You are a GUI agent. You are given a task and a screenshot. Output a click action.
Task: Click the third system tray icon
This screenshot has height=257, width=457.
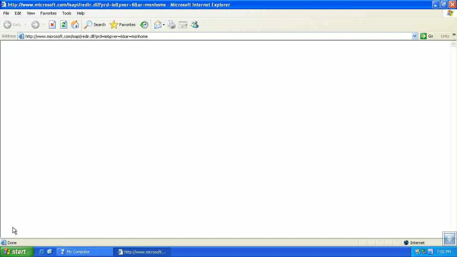430,252
